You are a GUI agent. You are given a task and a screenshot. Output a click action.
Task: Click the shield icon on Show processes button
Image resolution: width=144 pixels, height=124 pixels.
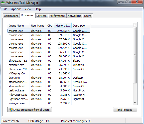pyautogui.click(x=11, y=110)
